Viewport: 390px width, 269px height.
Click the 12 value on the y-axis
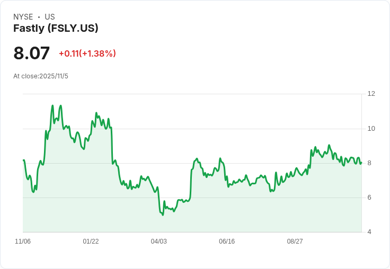(371, 94)
